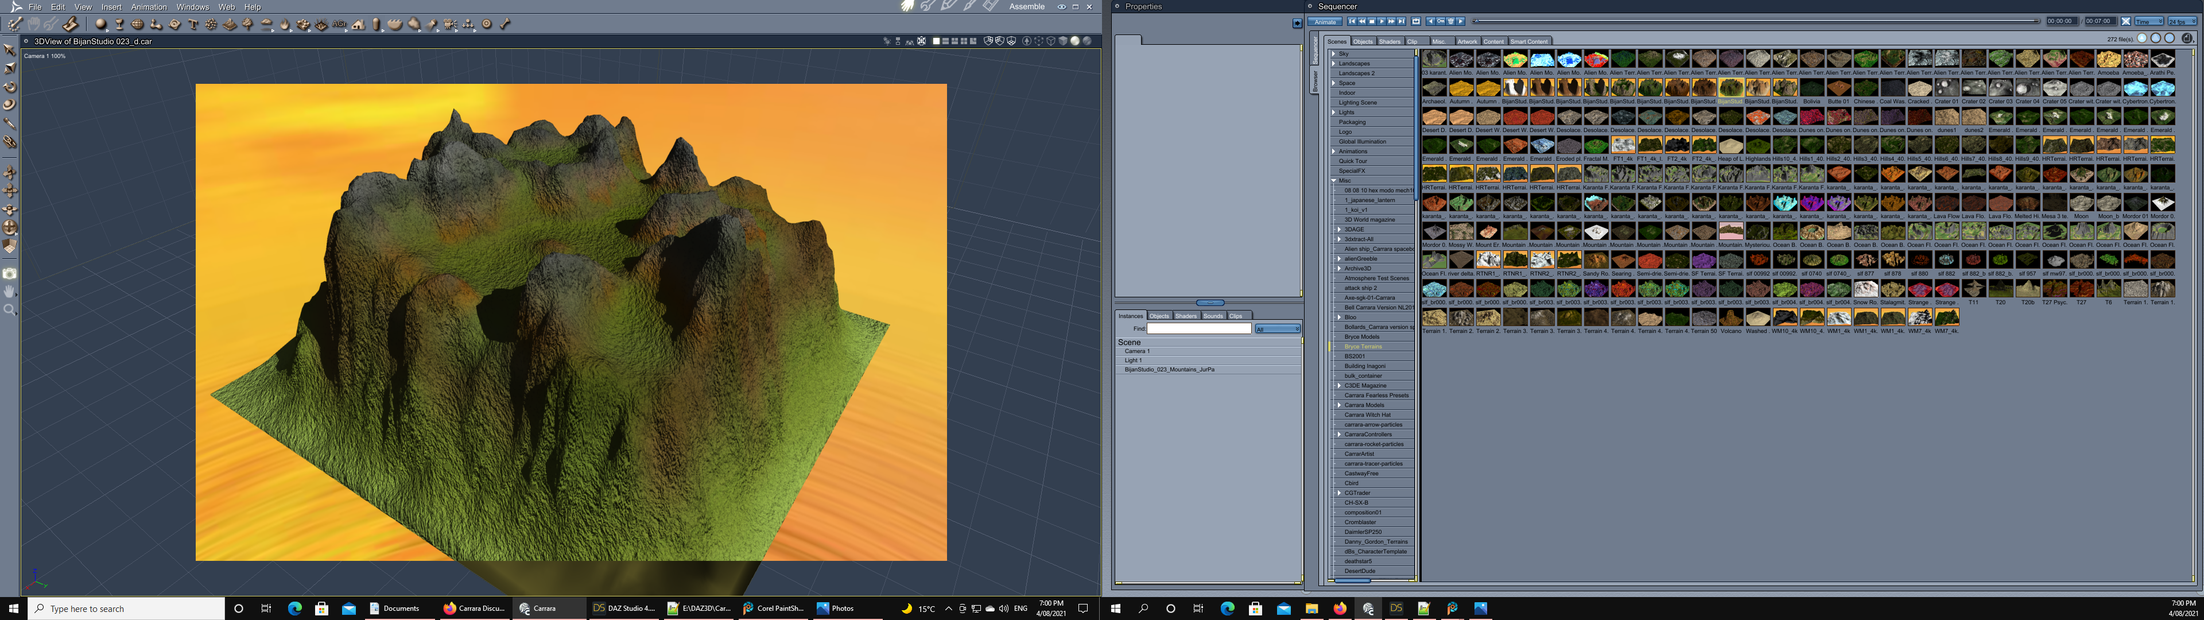2204x620 pixels.
Task: Insert a fire primitive with flame icon
Action: tap(285, 24)
